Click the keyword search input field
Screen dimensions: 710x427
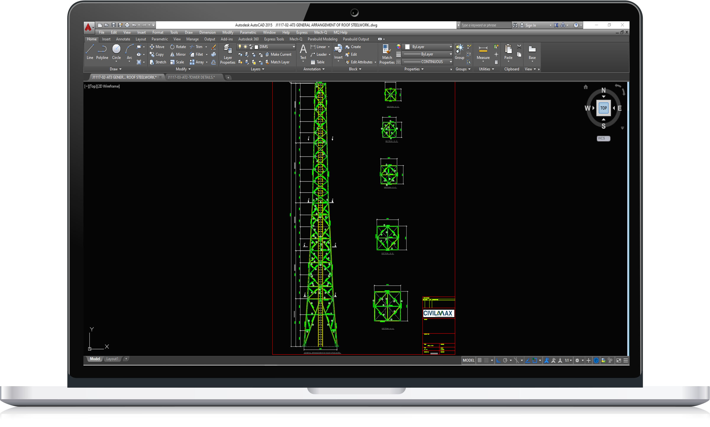tap(485, 25)
